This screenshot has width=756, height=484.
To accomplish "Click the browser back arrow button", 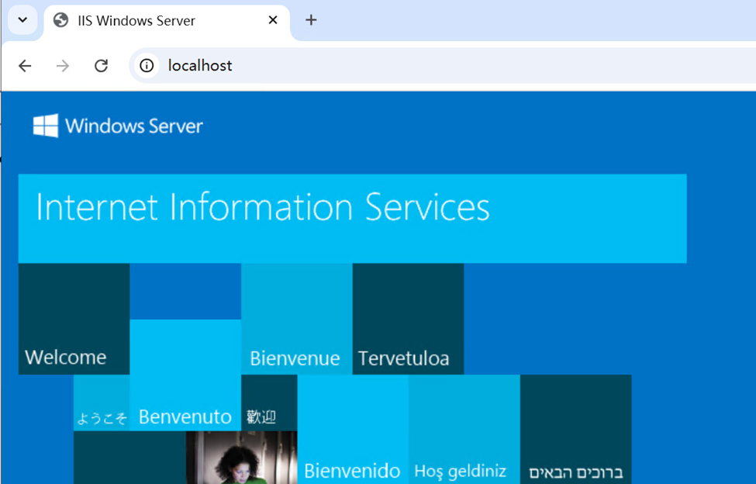I will (x=25, y=66).
